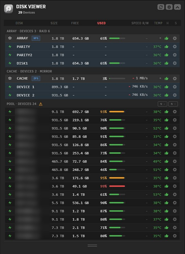Screen dimensions: 185x254
Task: Sort by the SPEED R/W column header
Action: click(140, 23)
